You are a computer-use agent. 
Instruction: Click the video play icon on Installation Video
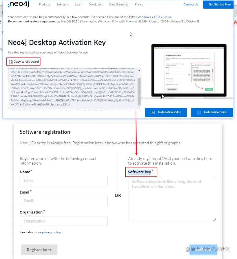point(153,112)
